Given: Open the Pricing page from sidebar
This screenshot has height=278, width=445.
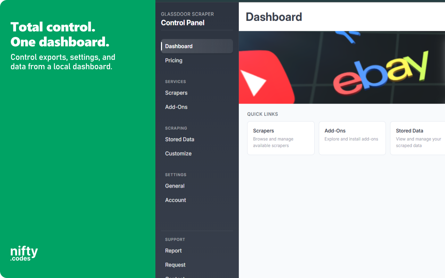Looking at the screenshot, I should (x=173, y=60).
